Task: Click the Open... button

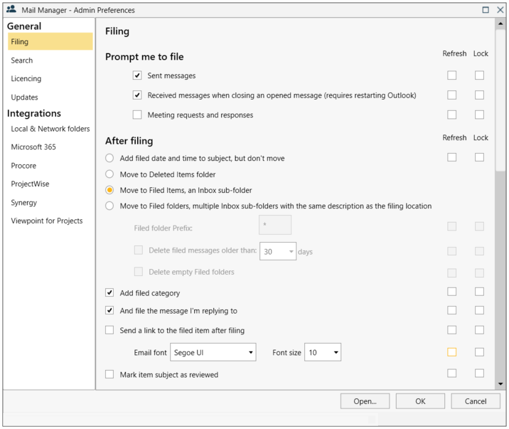Action: click(365, 401)
